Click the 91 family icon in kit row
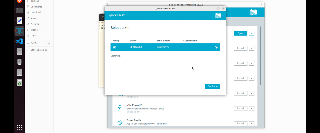This screenshot has width=320, height=133. (115, 47)
